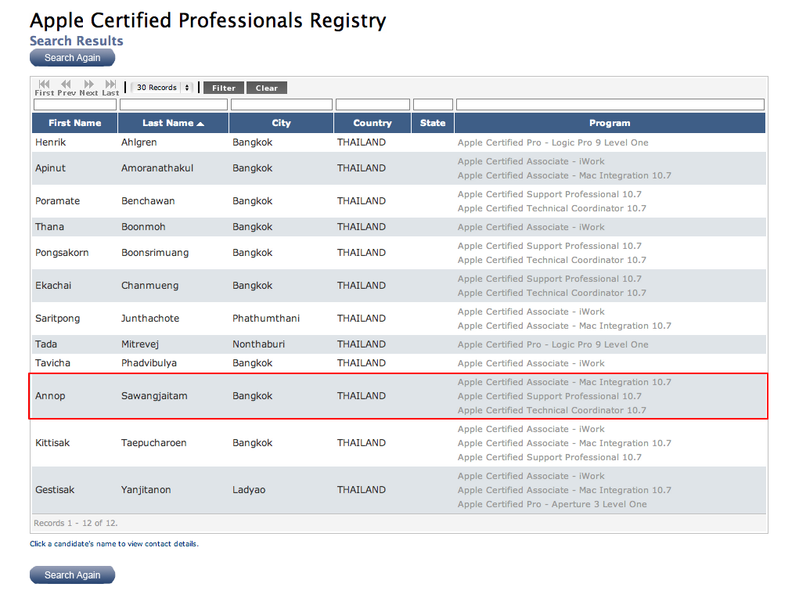Click Kittisak's Support Professional 10.7 program
The image size is (799, 616).
pos(550,457)
